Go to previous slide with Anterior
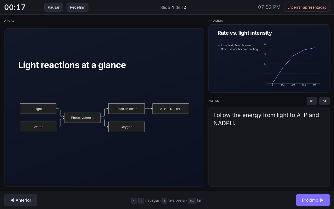The image size is (334, 209). (21, 200)
